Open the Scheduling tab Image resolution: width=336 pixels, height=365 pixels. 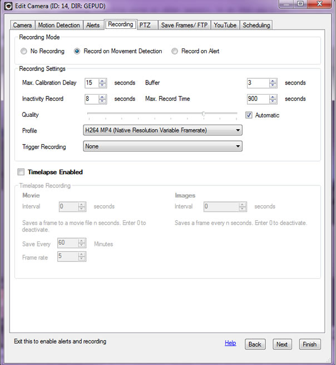tap(256, 25)
